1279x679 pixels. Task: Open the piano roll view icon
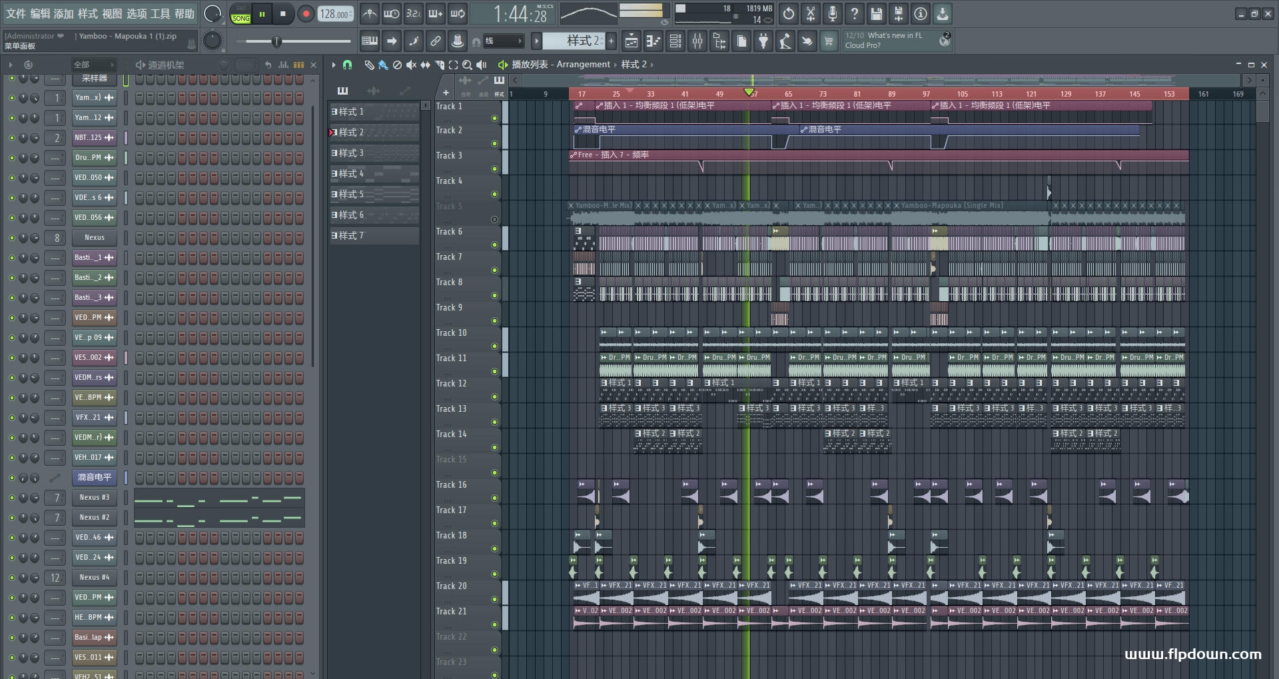pos(653,41)
